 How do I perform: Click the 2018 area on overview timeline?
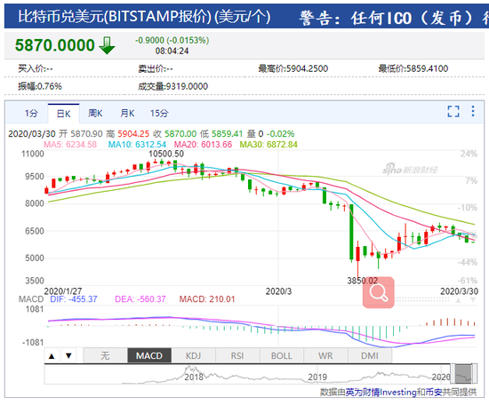(x=194, y=377)
